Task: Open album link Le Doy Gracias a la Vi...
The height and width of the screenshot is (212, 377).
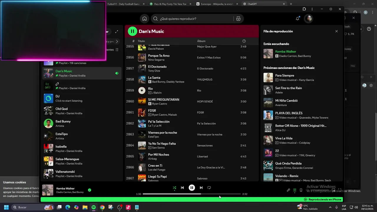Action: [211, 168]
